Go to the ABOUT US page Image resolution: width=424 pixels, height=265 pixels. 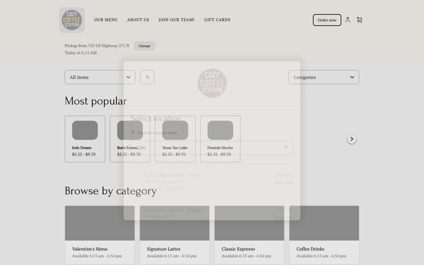pyautogui.click(x=138, y=20)
